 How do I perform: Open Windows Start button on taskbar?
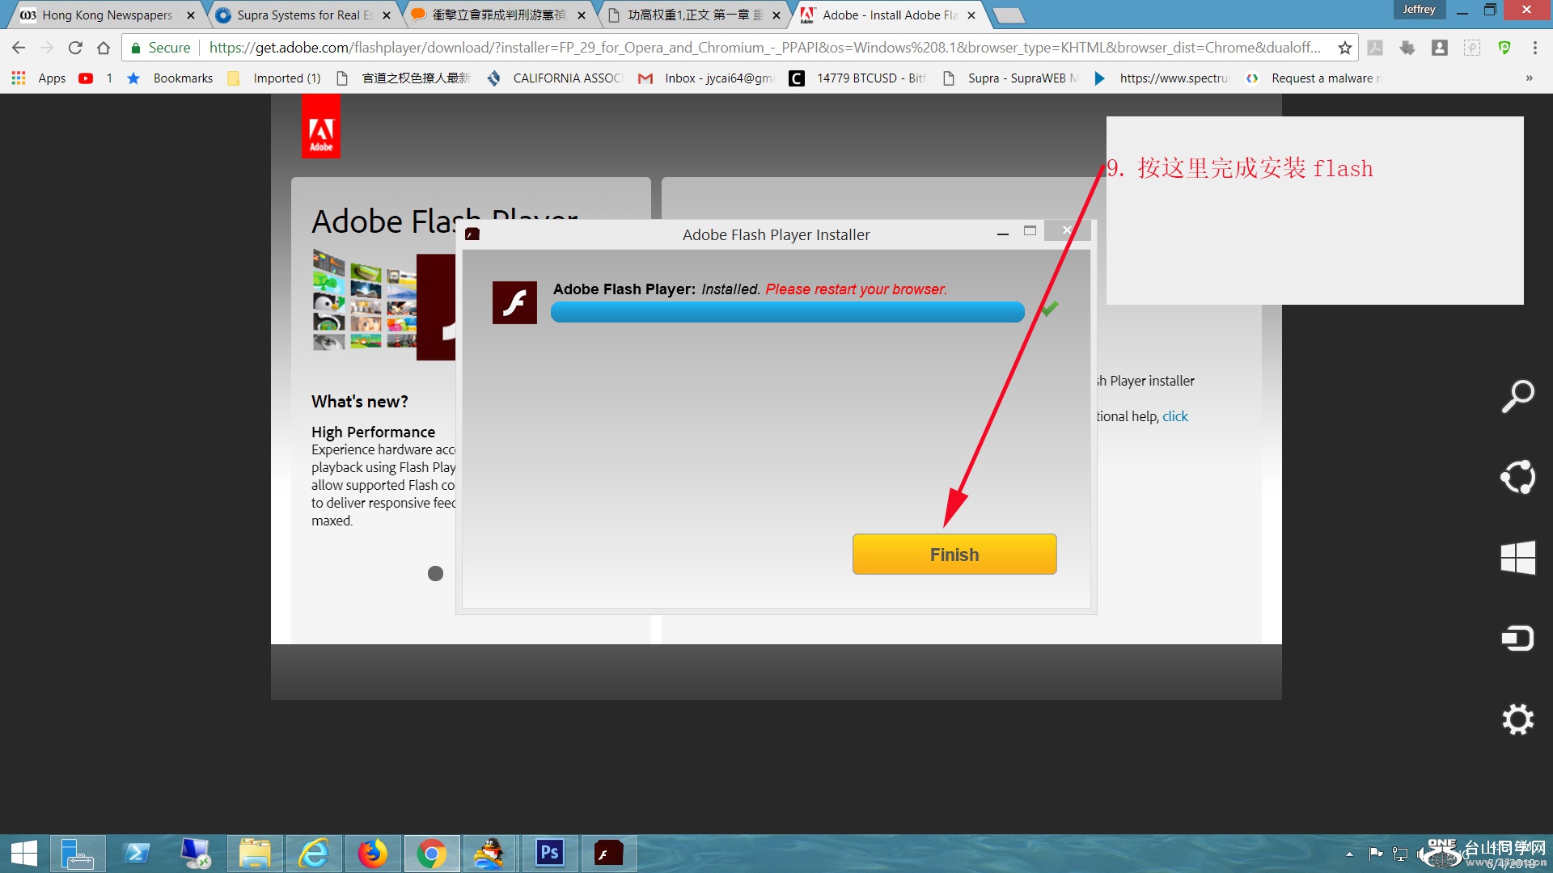[x=24, y=854]
